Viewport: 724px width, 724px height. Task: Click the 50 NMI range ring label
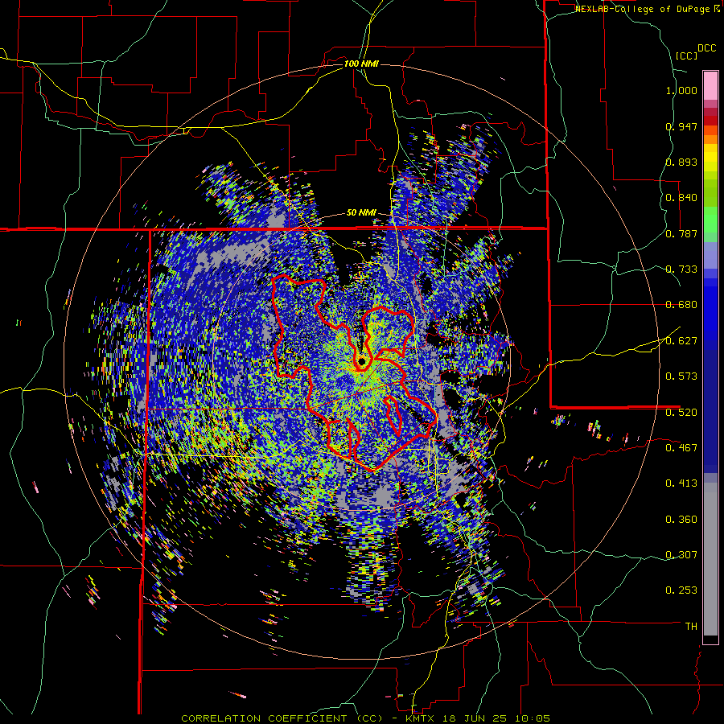[x=361, y=213]
